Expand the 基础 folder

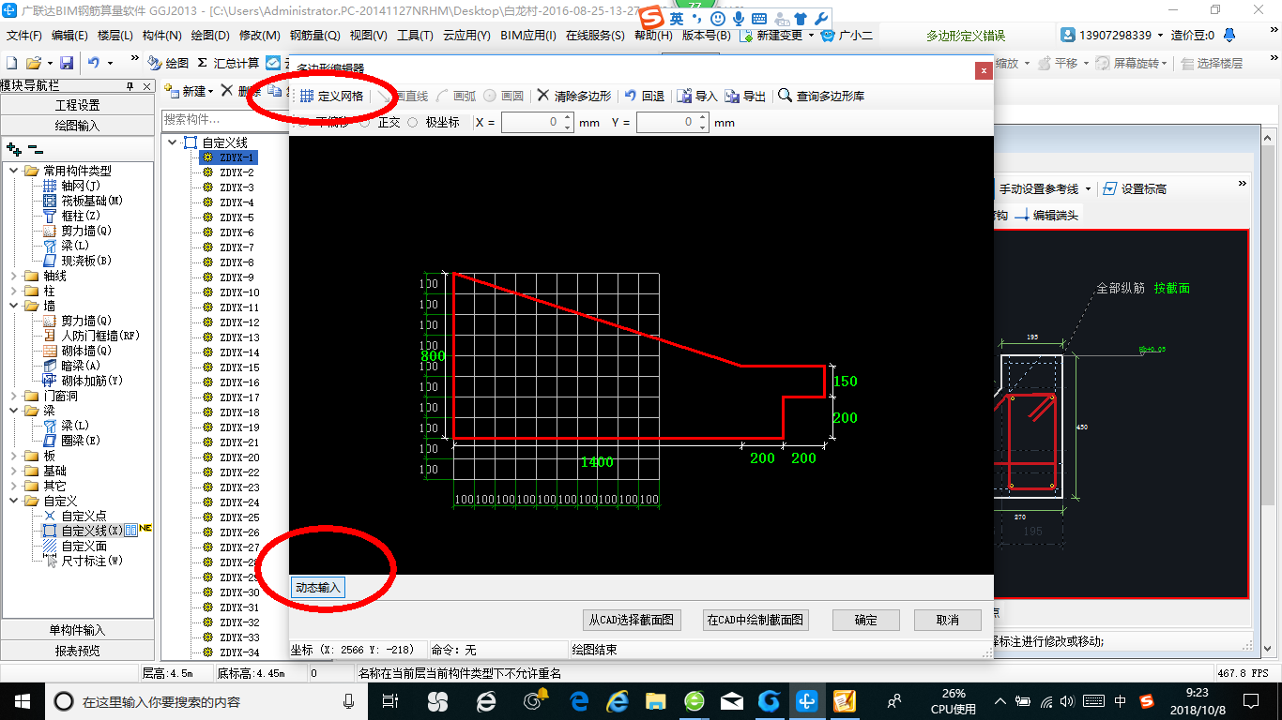pos(14,471)
